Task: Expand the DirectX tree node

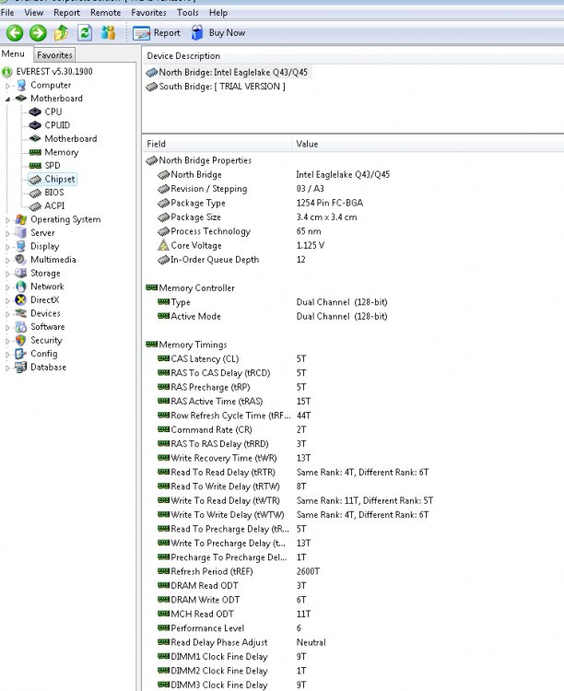Action: pos(7,300)
